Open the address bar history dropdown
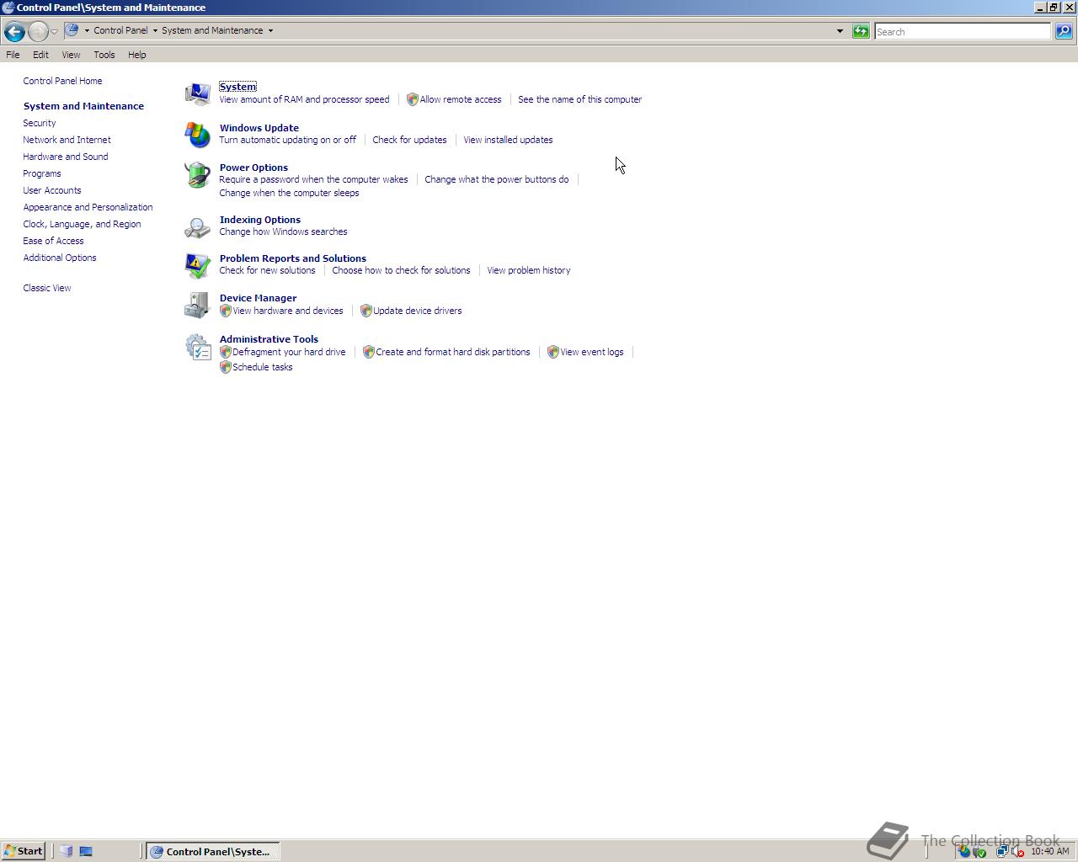Viewport: 1078px width, 862px height. coord(840,31)
